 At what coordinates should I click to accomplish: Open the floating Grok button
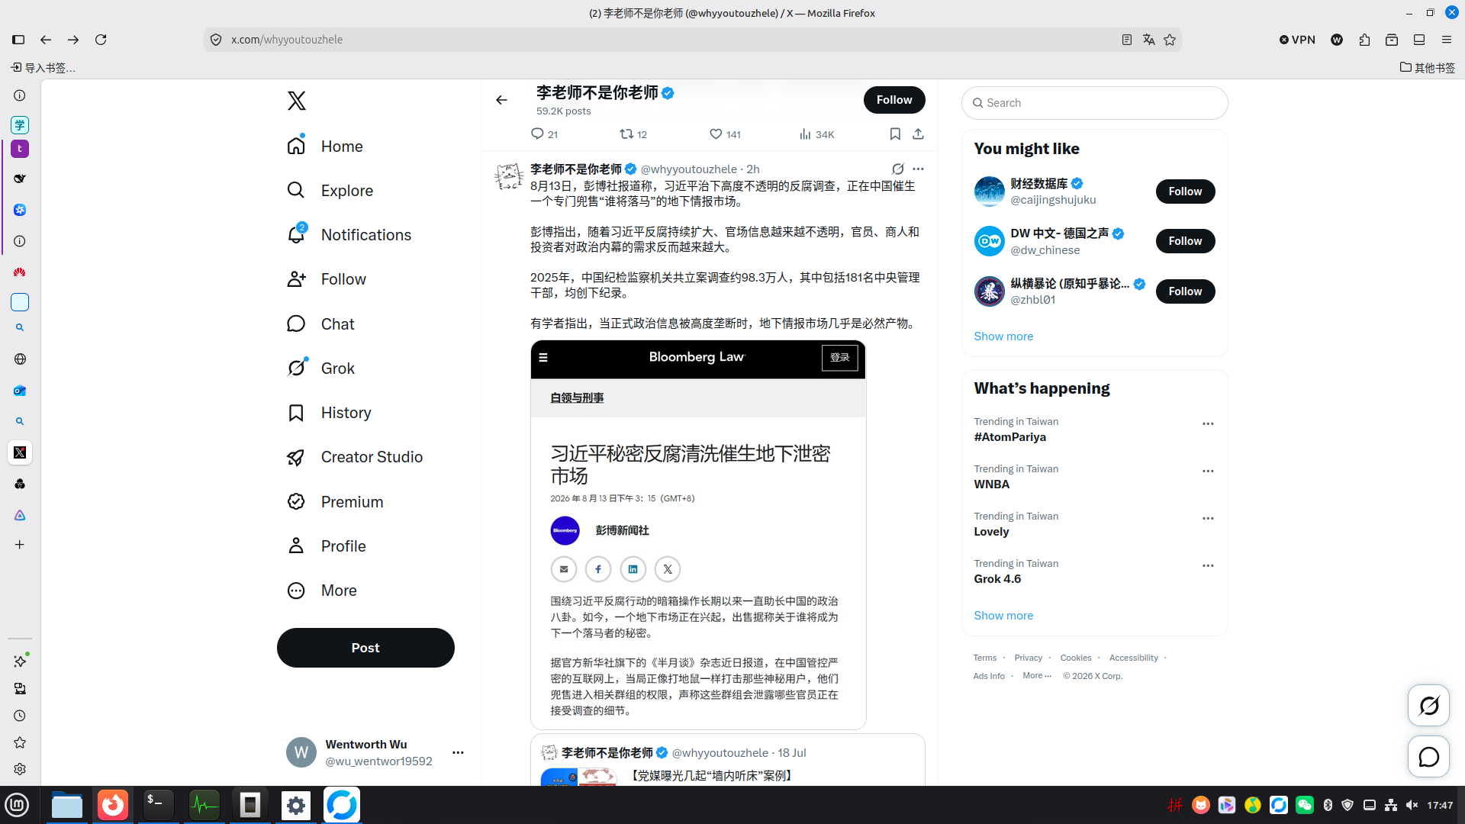(x=1428, y=706)
